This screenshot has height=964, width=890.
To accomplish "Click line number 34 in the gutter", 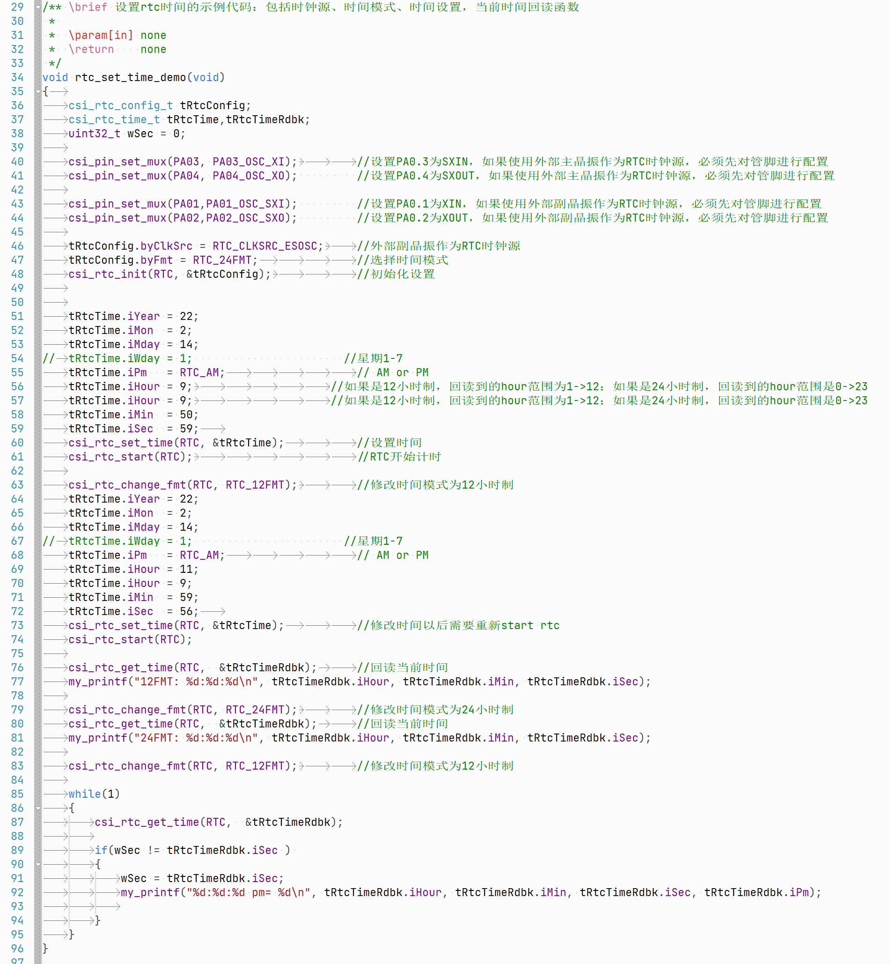I will (17, 78).
